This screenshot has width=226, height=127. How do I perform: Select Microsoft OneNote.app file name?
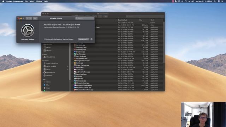[x=84, y=85]
